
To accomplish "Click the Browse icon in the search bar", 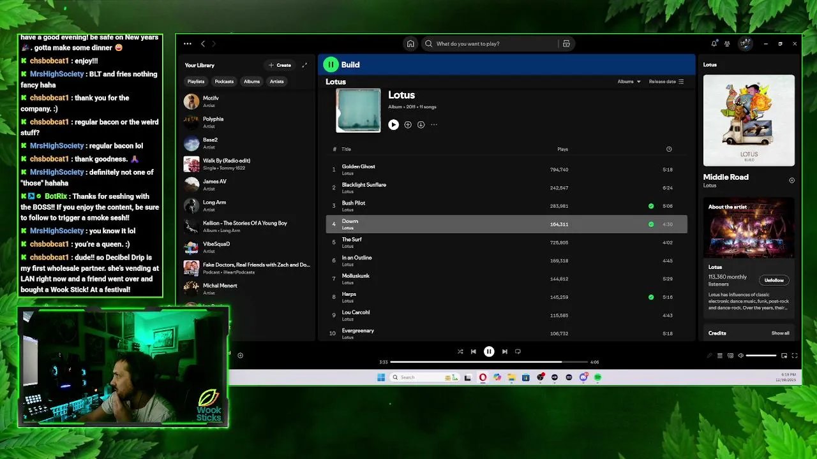I will click(566, 43).
